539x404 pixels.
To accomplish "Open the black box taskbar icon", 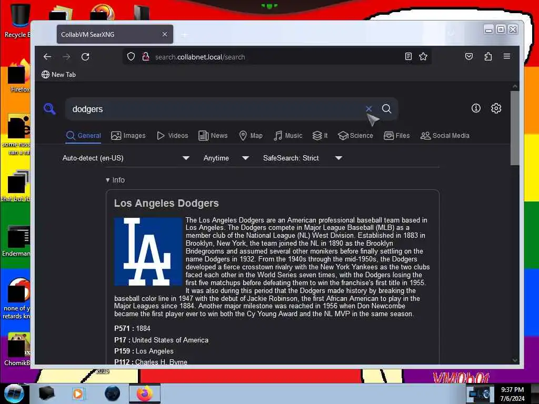I will point(46,393).
